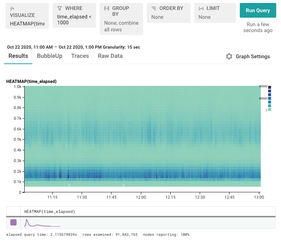The image size is (281, 245).
Task: Go to the Traces tab
Action: point(80,56)
